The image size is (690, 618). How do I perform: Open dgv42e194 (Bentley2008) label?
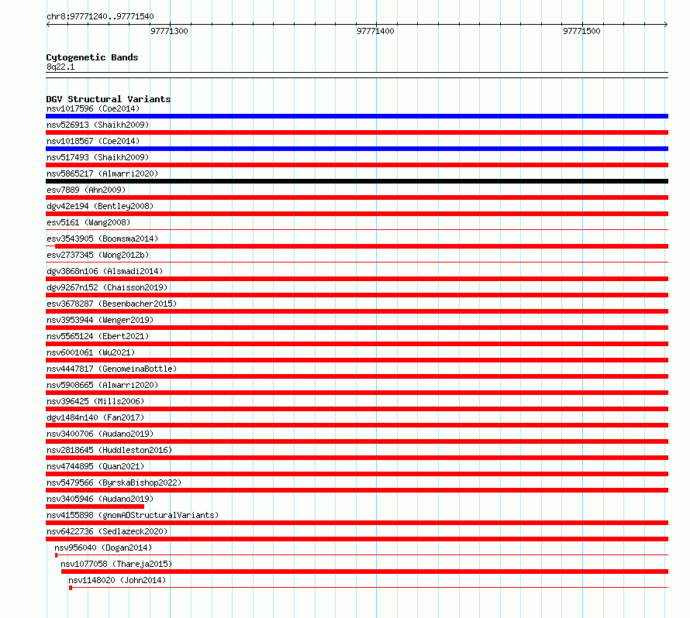100,206
